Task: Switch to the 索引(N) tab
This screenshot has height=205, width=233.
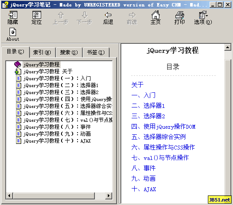Action: tap(42, 52)
